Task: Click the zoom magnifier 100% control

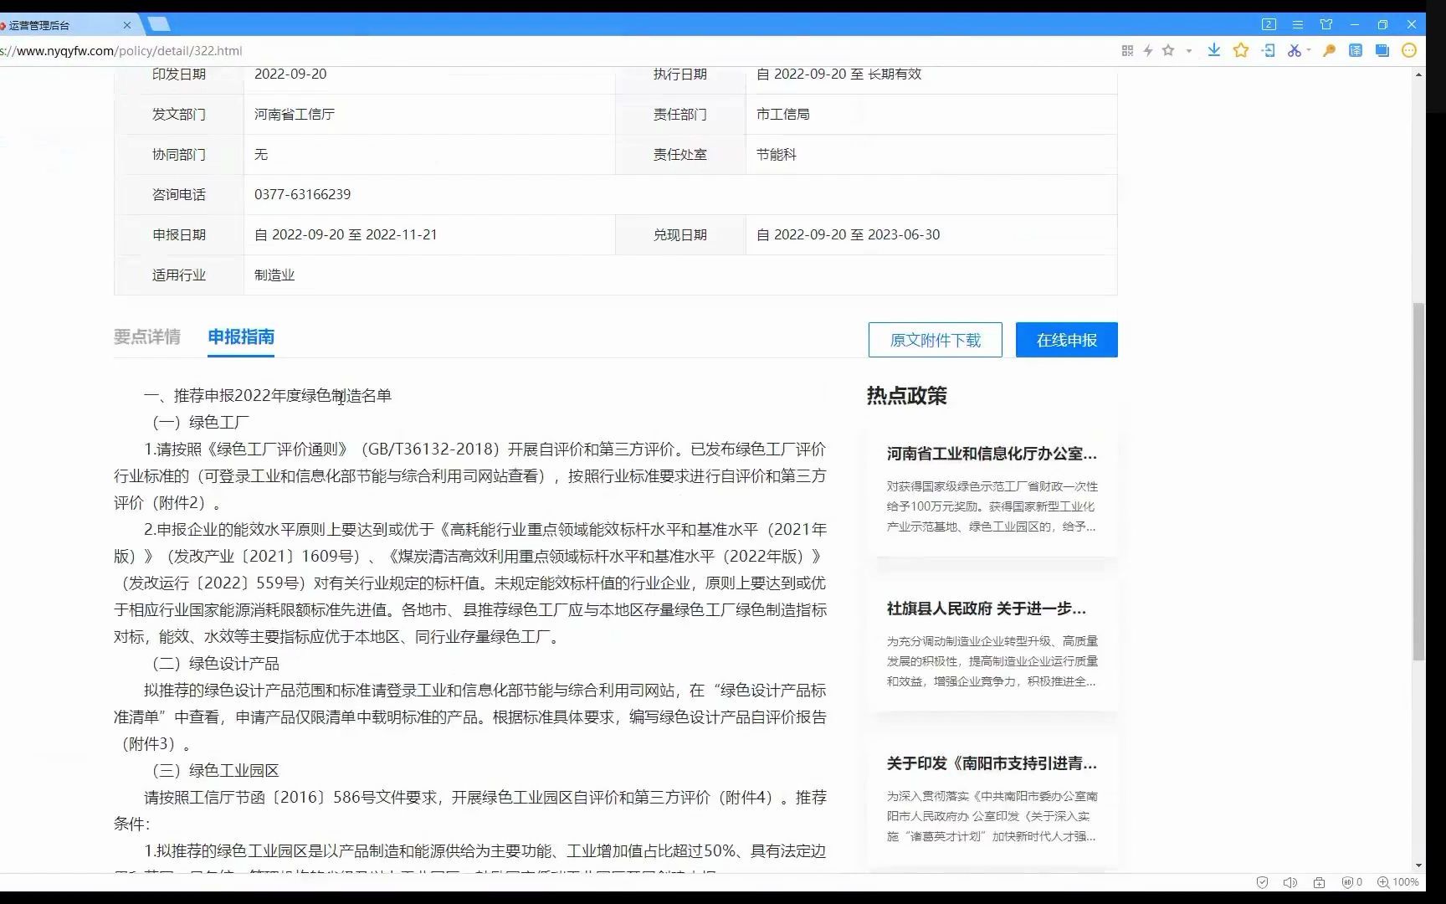Action: tap(1398, 882)
